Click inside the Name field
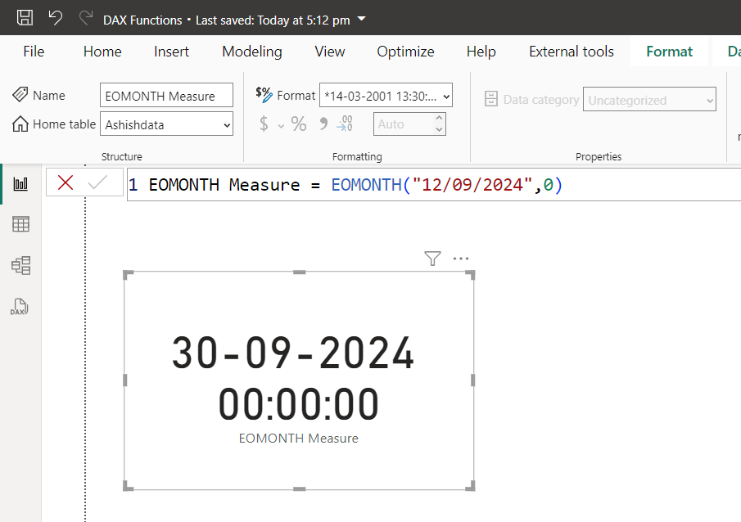 pos(166,95)
